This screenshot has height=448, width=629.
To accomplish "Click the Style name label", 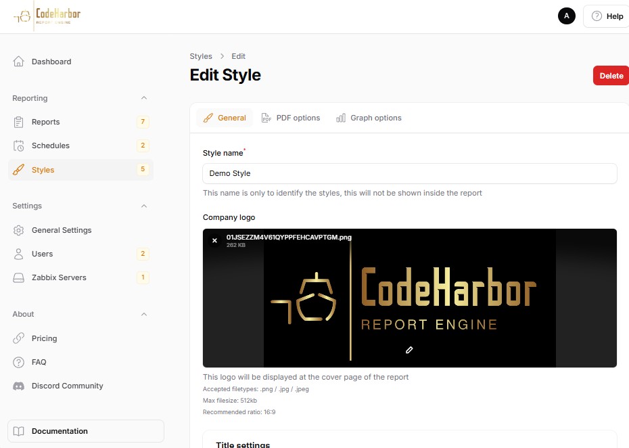I will (223, 153).
